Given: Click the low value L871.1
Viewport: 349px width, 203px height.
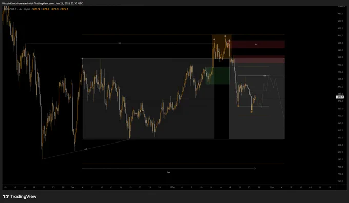Looking at the screenshot, I should (55, 9).
